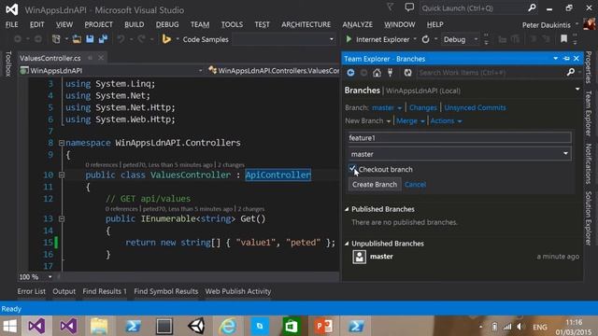Collapse Unpublished Branches section
Image resolution: width=598 pixels, height=336 pixels.
point(347,244)
